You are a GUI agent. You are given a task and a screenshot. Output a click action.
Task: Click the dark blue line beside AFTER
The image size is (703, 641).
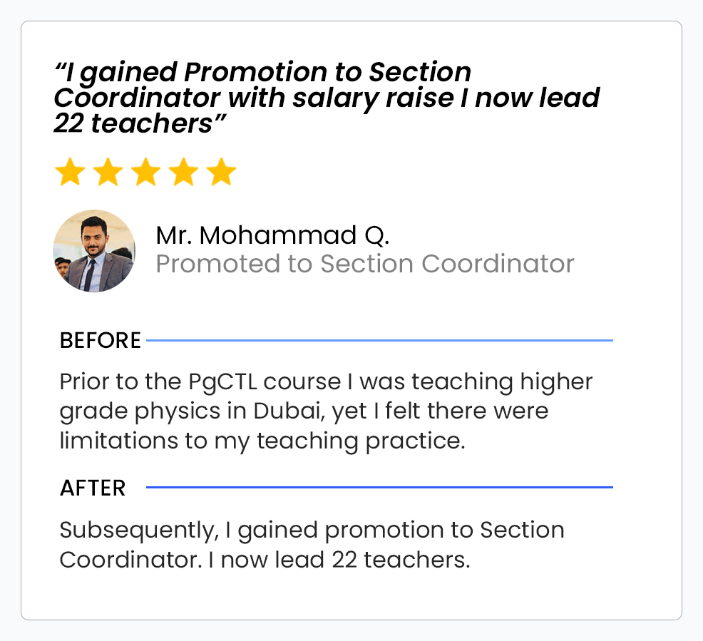(x=379, y=488)
